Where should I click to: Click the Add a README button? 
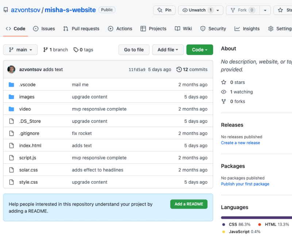[x=189, y=204]
